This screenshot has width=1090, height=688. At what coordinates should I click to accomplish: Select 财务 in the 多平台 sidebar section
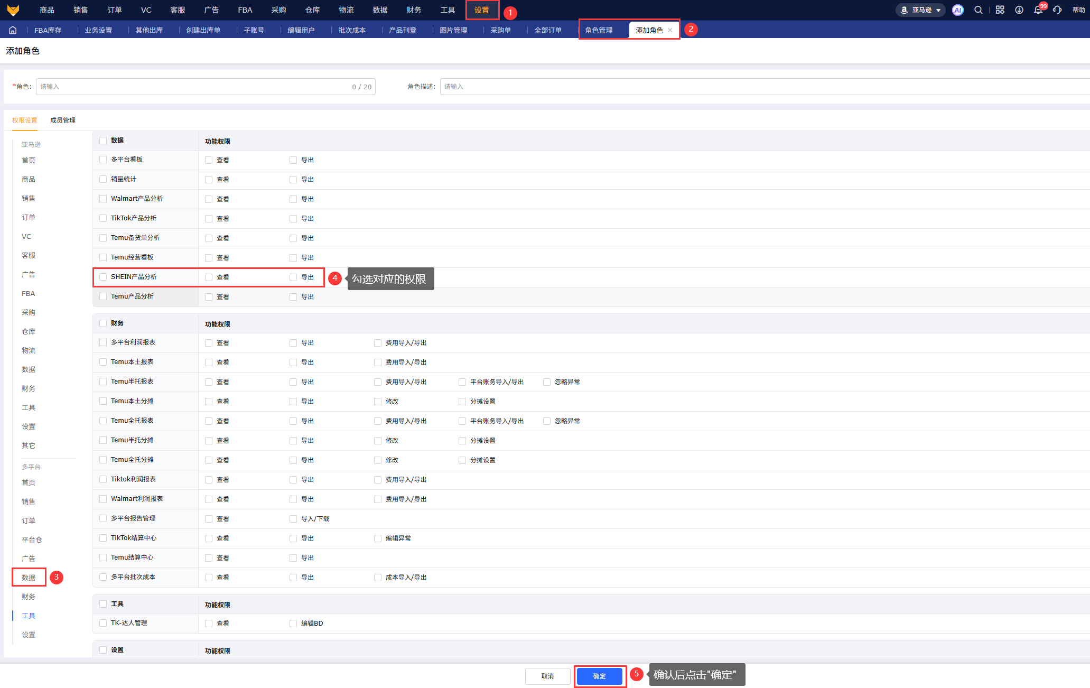coord(29,597)
